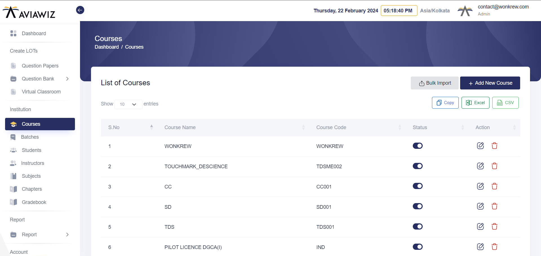
Task: Open the Instructors menu item
Action: point(33,163)
